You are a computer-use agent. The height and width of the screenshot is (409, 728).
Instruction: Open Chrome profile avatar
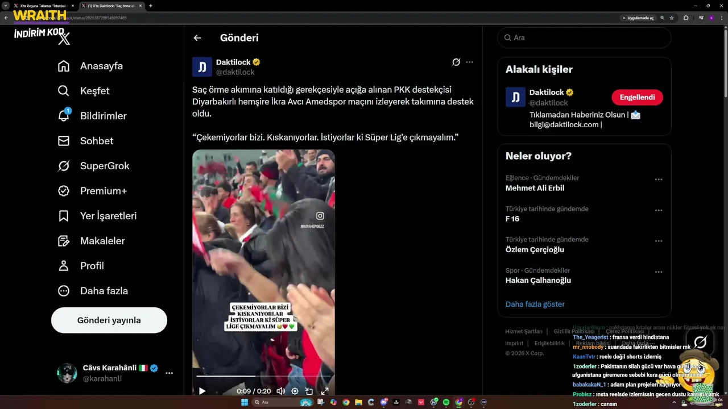click(x=711, y=18)
